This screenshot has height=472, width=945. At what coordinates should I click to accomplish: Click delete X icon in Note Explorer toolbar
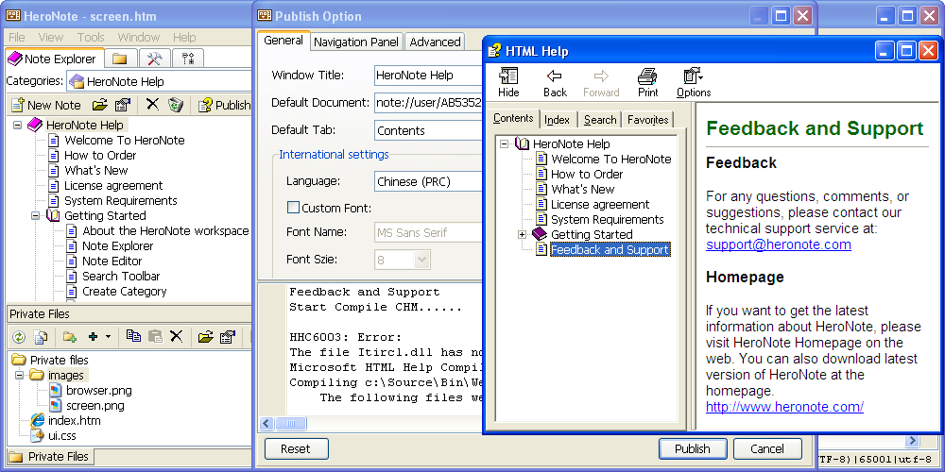152,105
